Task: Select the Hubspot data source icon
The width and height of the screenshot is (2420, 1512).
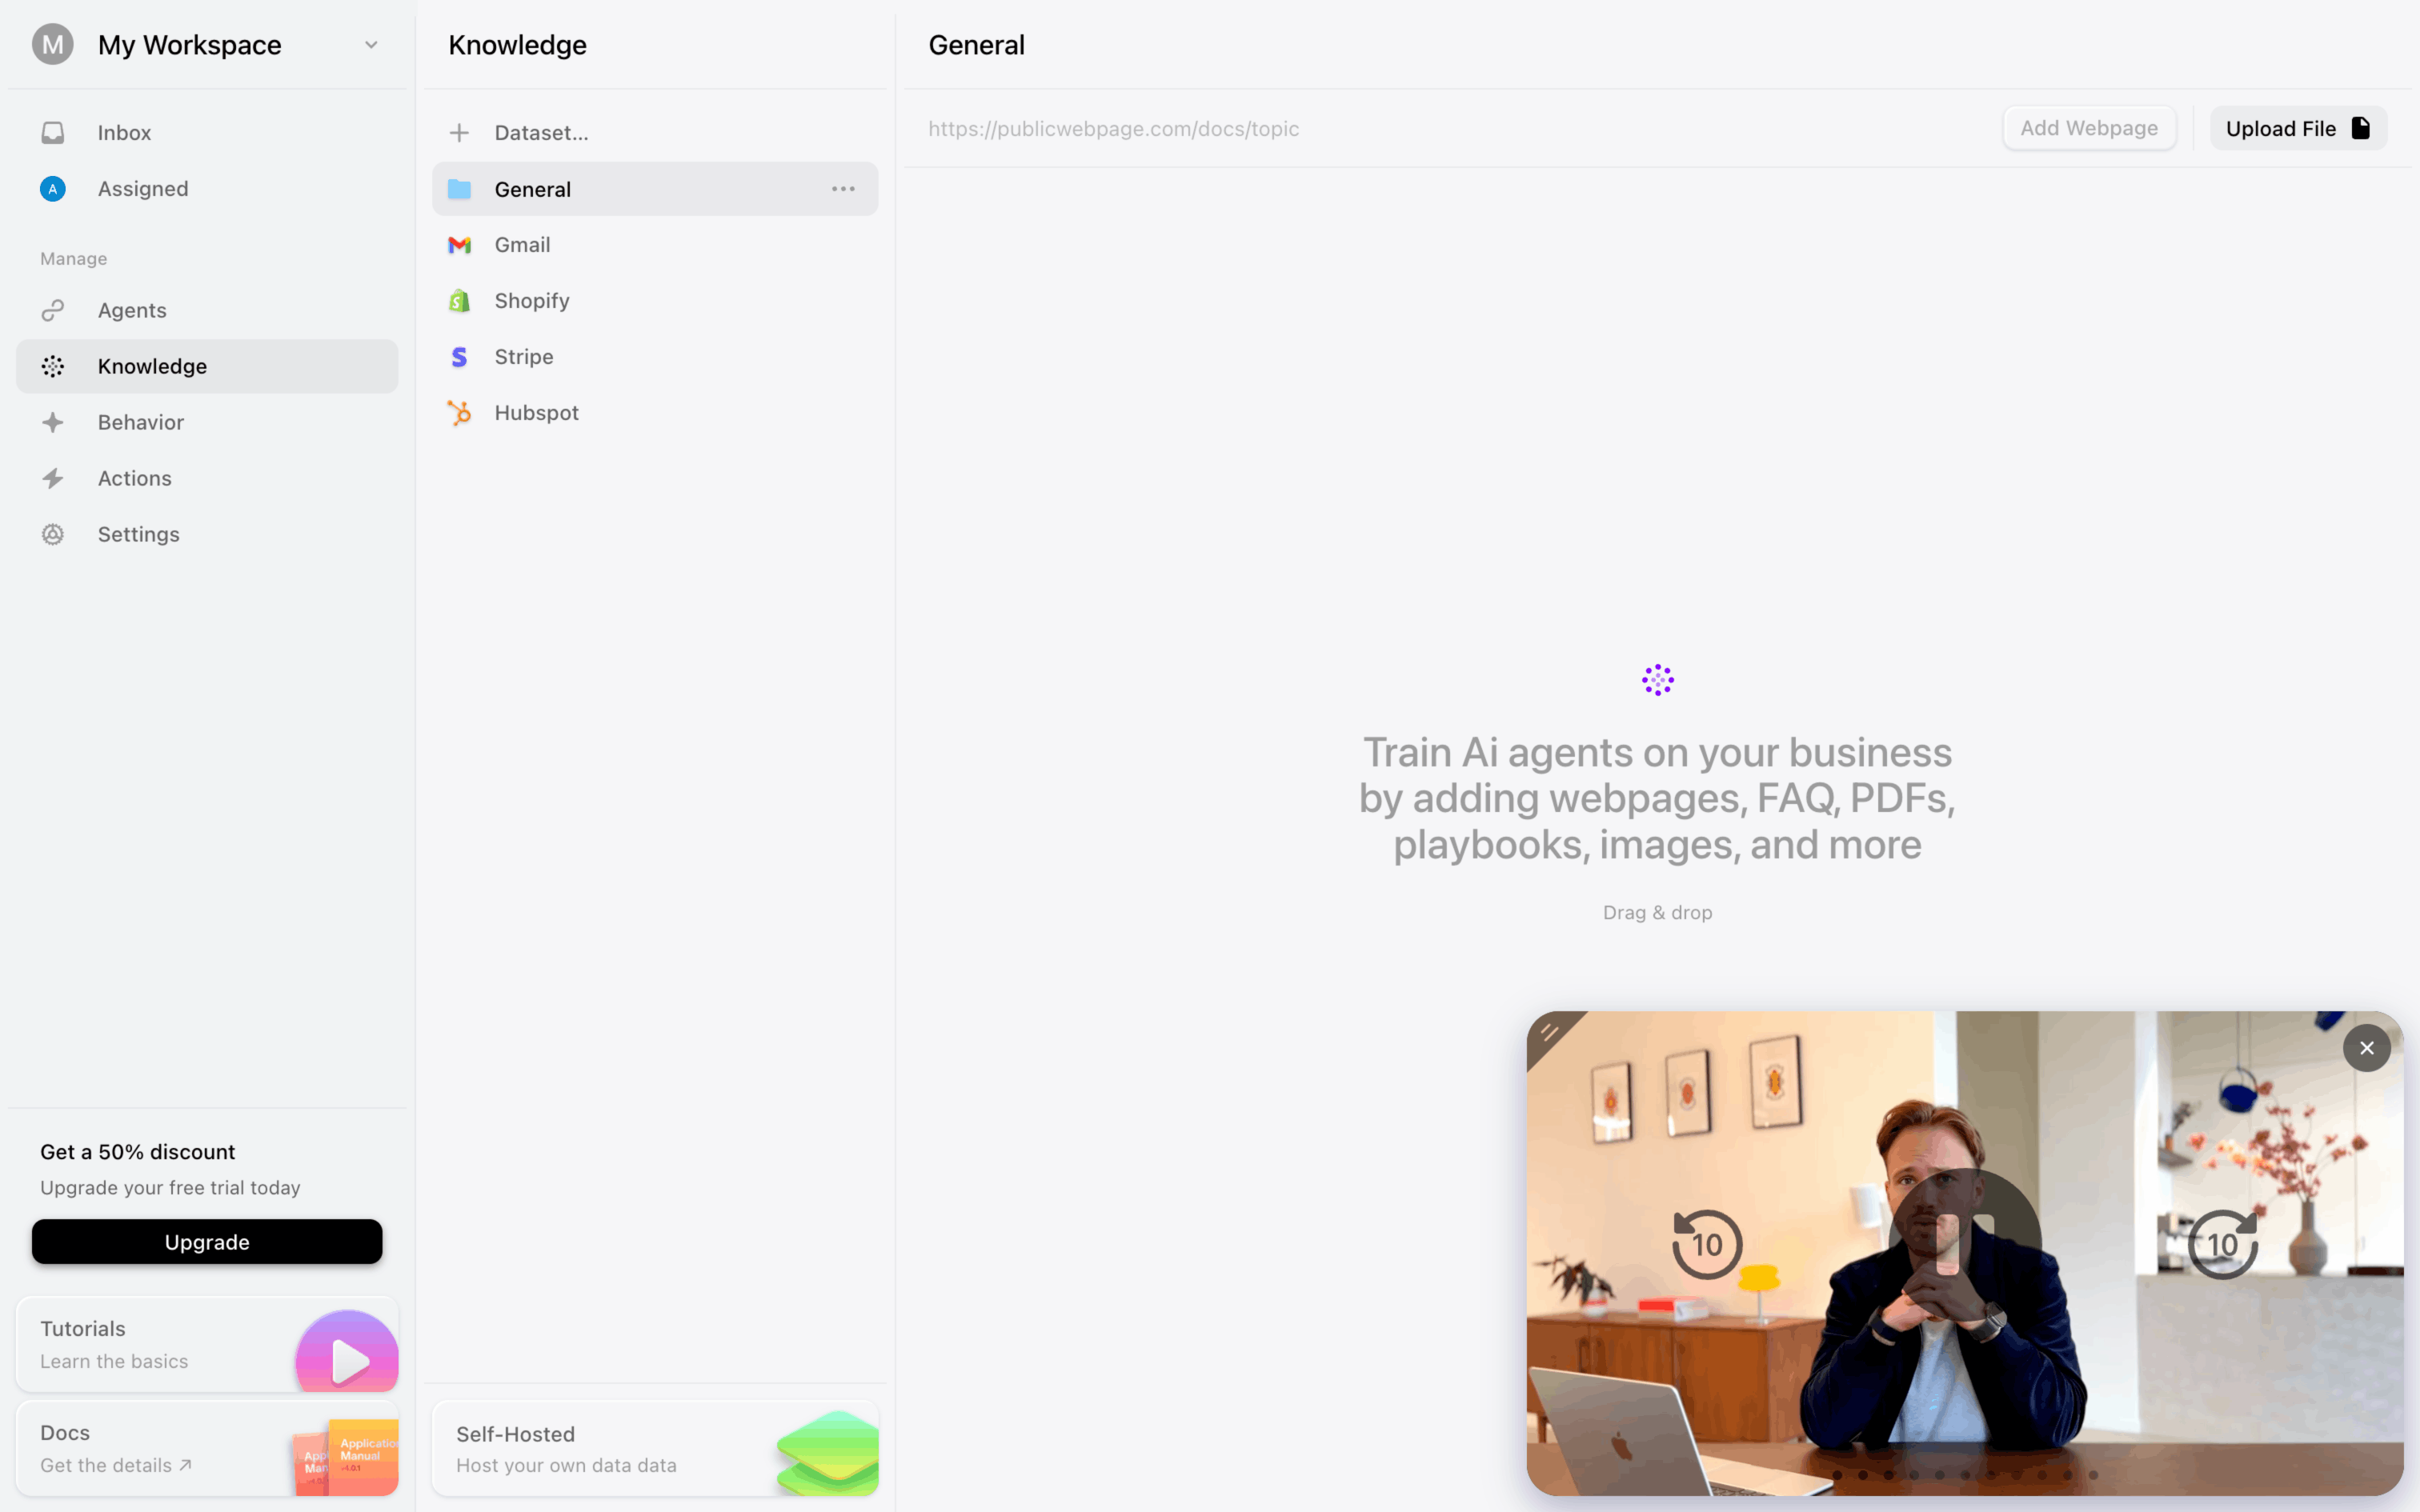Action: tap(459, 413)
